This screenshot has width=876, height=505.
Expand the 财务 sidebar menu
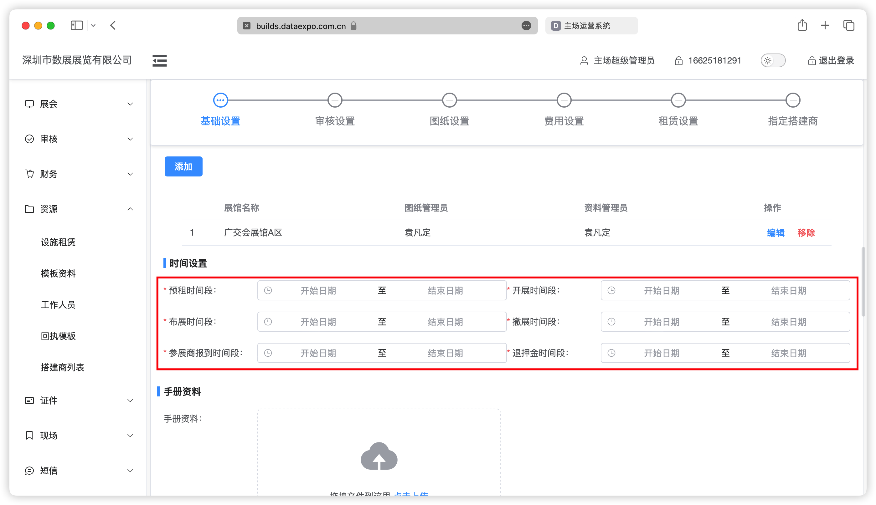pyautogui.click(x=79, y=174)
